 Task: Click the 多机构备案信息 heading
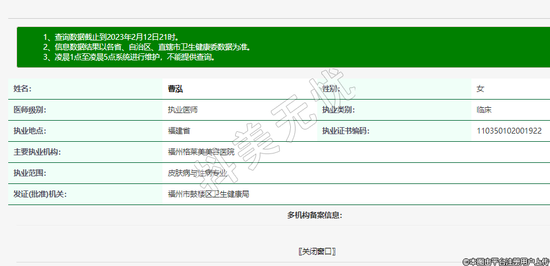(314, 215)
